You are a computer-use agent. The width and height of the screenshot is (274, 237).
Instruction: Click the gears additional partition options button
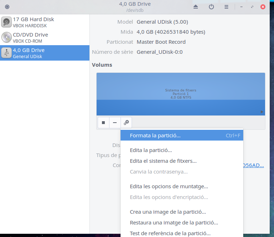126,123
